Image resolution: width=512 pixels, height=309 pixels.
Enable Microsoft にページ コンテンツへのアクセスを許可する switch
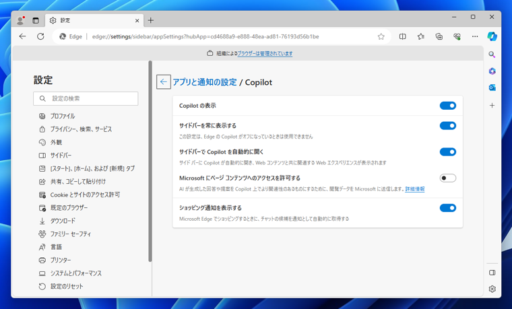[x=448, y=178]
